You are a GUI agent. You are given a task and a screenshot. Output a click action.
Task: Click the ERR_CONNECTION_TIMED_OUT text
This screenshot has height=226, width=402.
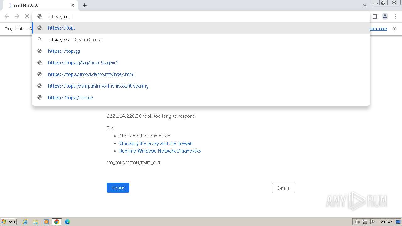click(133, 163)
